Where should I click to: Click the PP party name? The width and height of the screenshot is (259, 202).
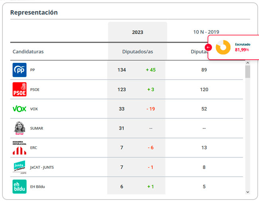[x=33, y=70]
